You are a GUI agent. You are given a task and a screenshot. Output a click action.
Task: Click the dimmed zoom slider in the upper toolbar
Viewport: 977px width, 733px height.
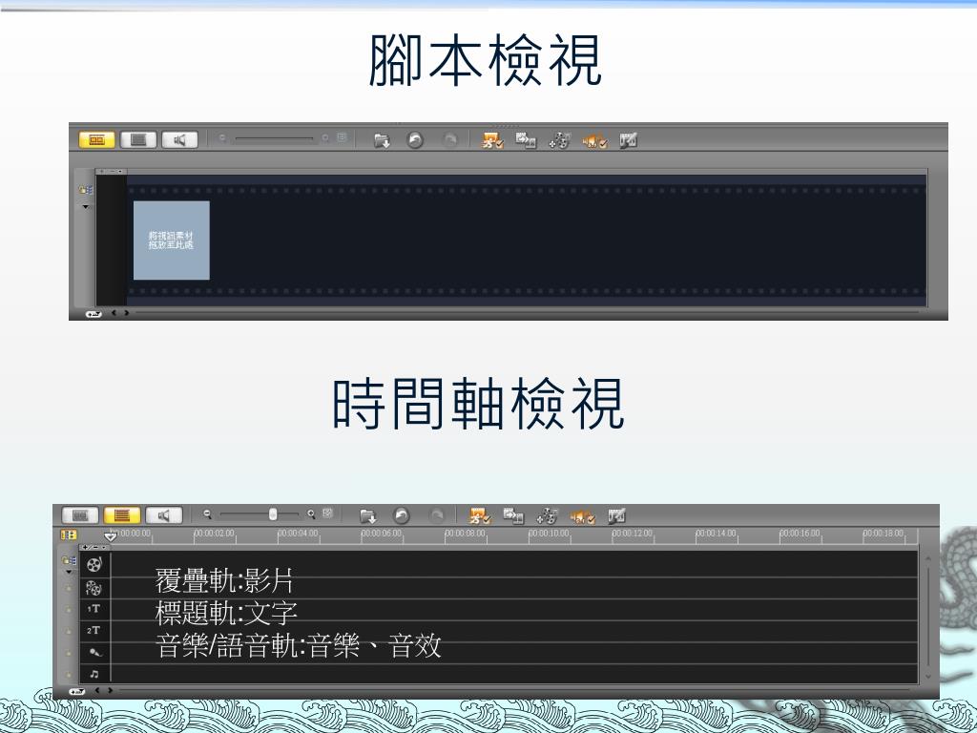point(274,139)
